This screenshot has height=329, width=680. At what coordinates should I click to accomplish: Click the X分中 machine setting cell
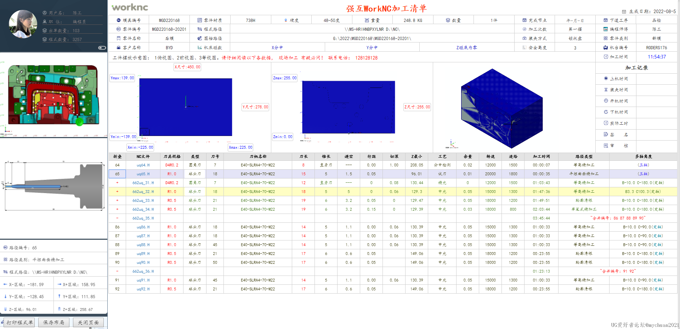(277, 47)
